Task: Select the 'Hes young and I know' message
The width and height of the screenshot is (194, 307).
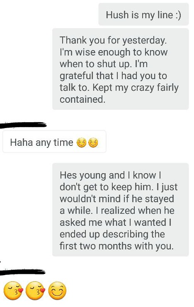Action: pos(120,210)
